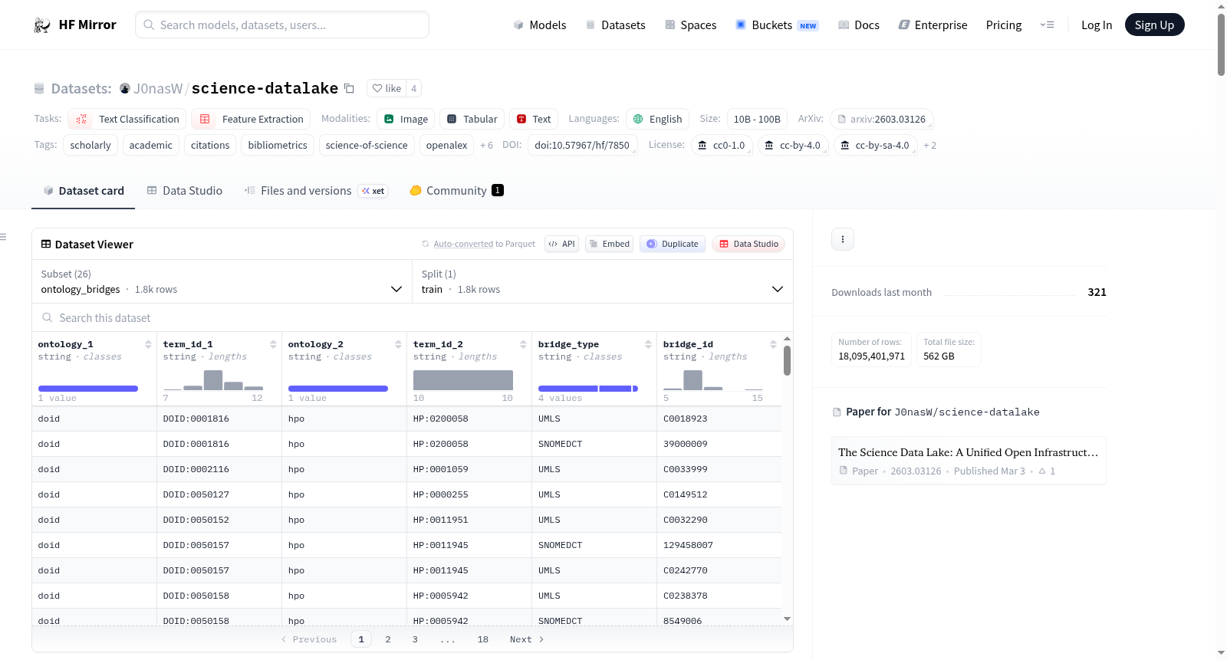The height and width of the screenshot is (660, 1227).
Task: Open the Pricing page link
Action: (1004, 25)
